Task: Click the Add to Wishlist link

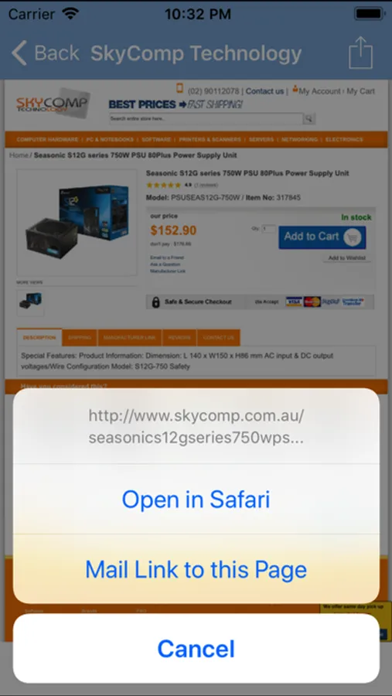Action: 346,258
